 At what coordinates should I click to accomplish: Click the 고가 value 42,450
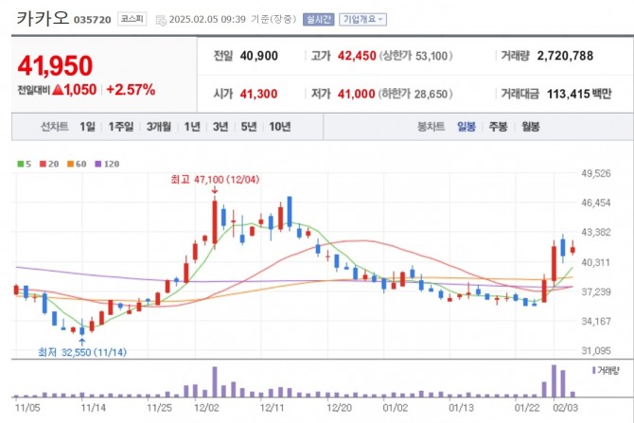click(357, 56)
